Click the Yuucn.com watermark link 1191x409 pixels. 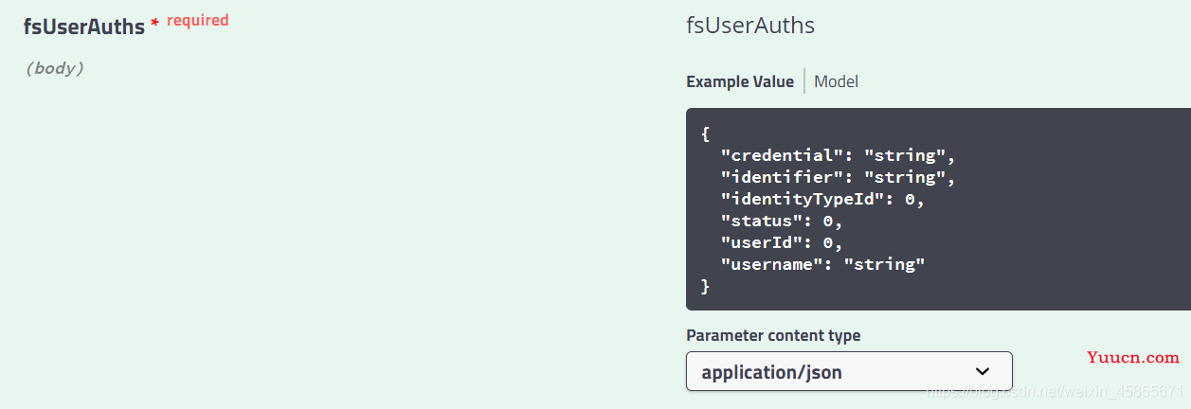[x=1133, y=357]
